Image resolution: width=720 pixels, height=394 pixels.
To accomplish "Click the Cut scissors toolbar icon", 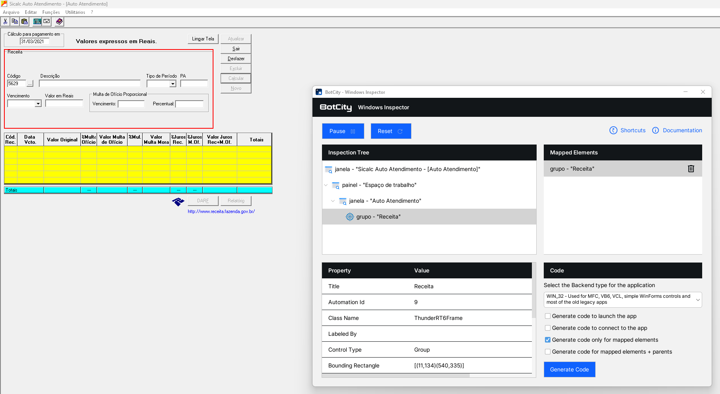I will pos(6,21).
